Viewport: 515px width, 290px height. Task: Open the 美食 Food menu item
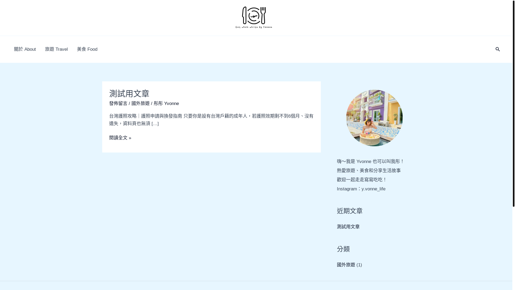pos(87,49)
